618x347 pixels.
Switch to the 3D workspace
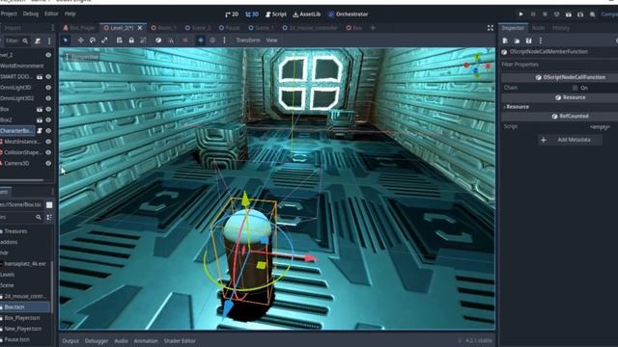[252, 14]
